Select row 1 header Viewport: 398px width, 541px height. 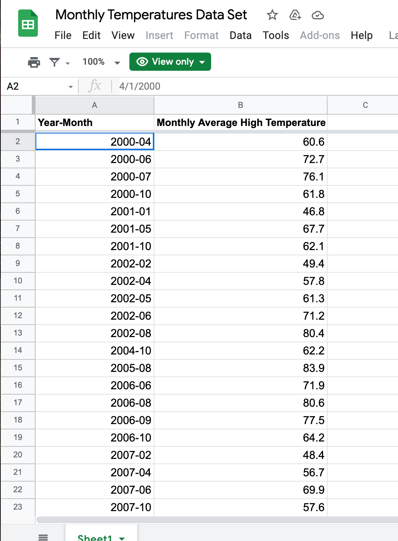(18, 122)
